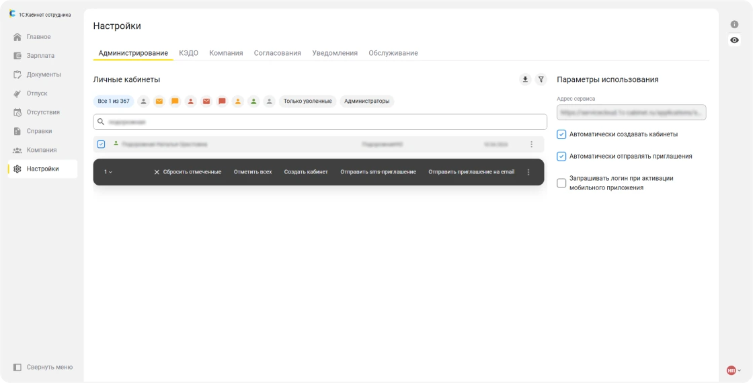The width and height of the screenshot is (753, 383).
Task: Click 'Создать кабинет' in the action bar
Action: [306, 172]
